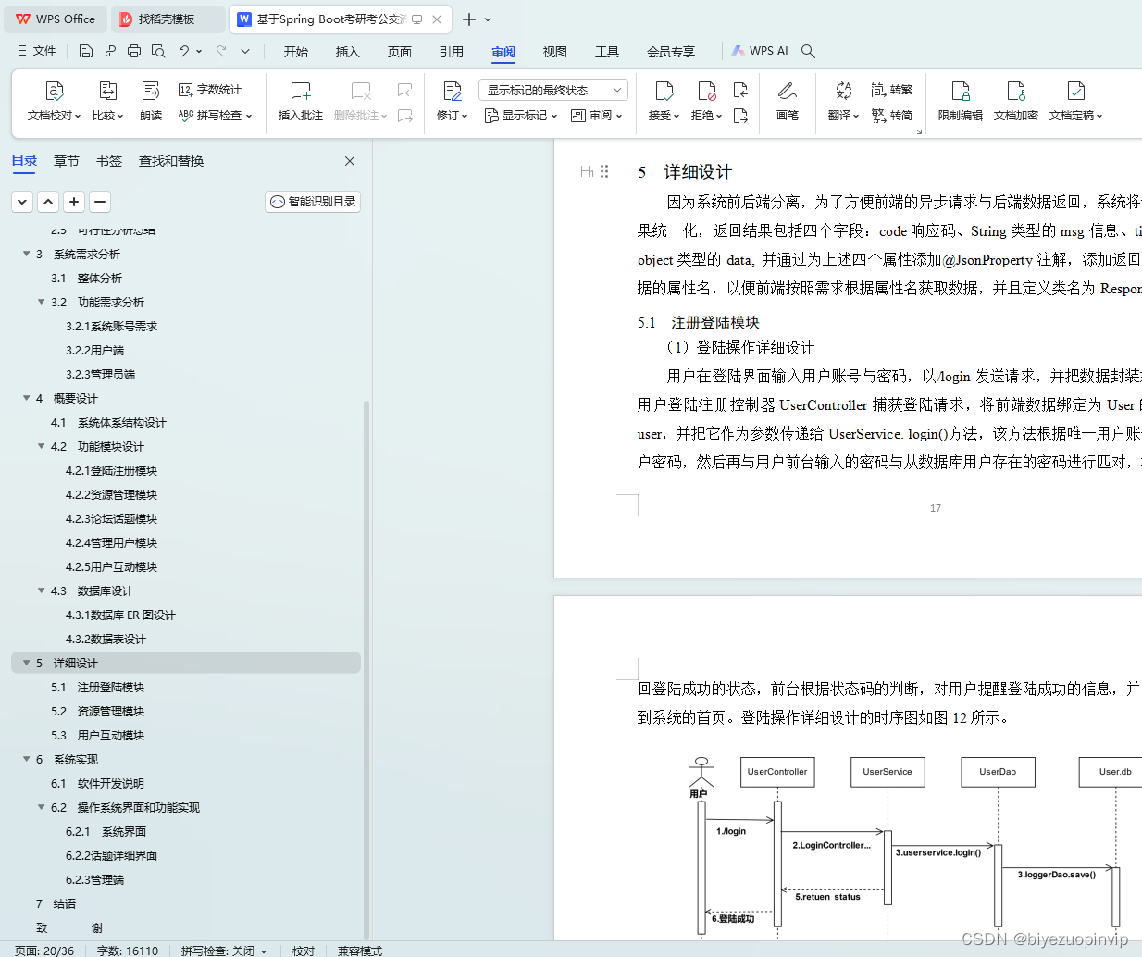Open 字数统计 word count

click(210, 90)
